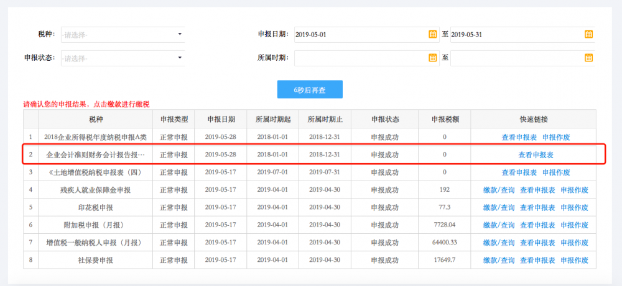Click the 申报税额 column header
Viewport: 622px width, 286px height.
(445, 119)
